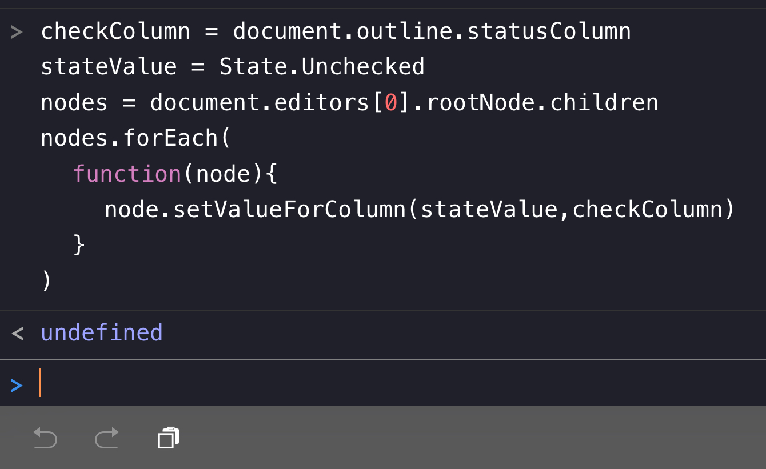Click the pink function keyword
Viewport: 766px width, 469px height.
[127, 174]
